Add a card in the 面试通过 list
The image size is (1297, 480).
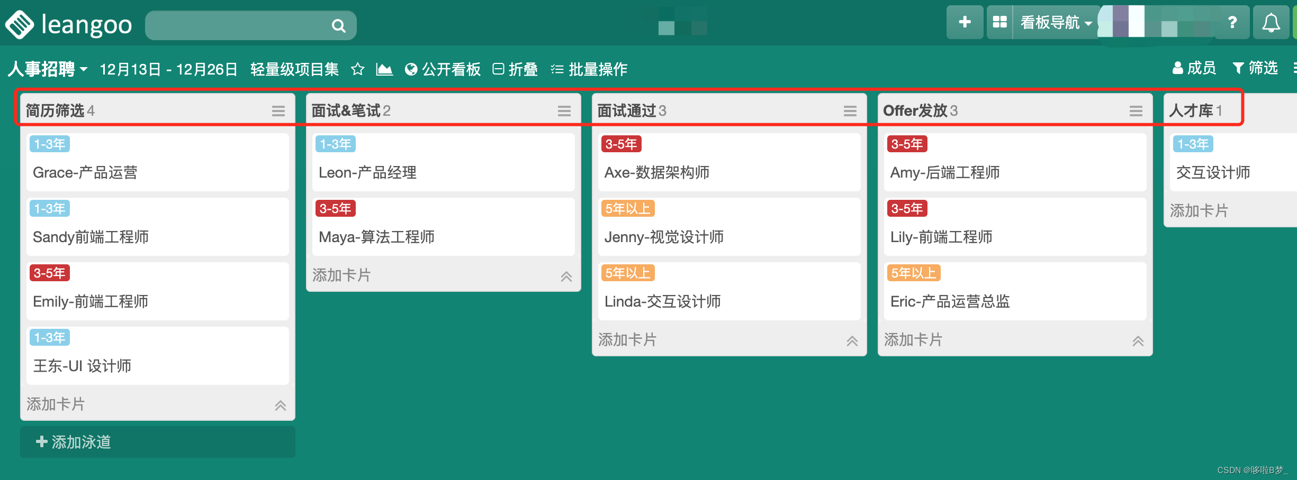[628, 339]
